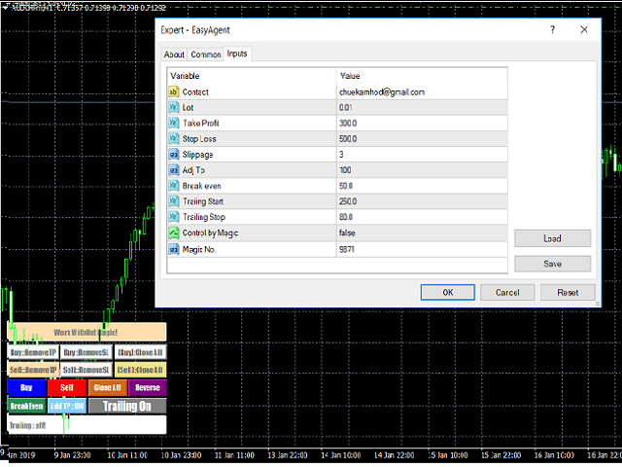Screen dimensions: 622x467
Task: Click the Control by Magic boolean icon
Action: tap(173, 233)
